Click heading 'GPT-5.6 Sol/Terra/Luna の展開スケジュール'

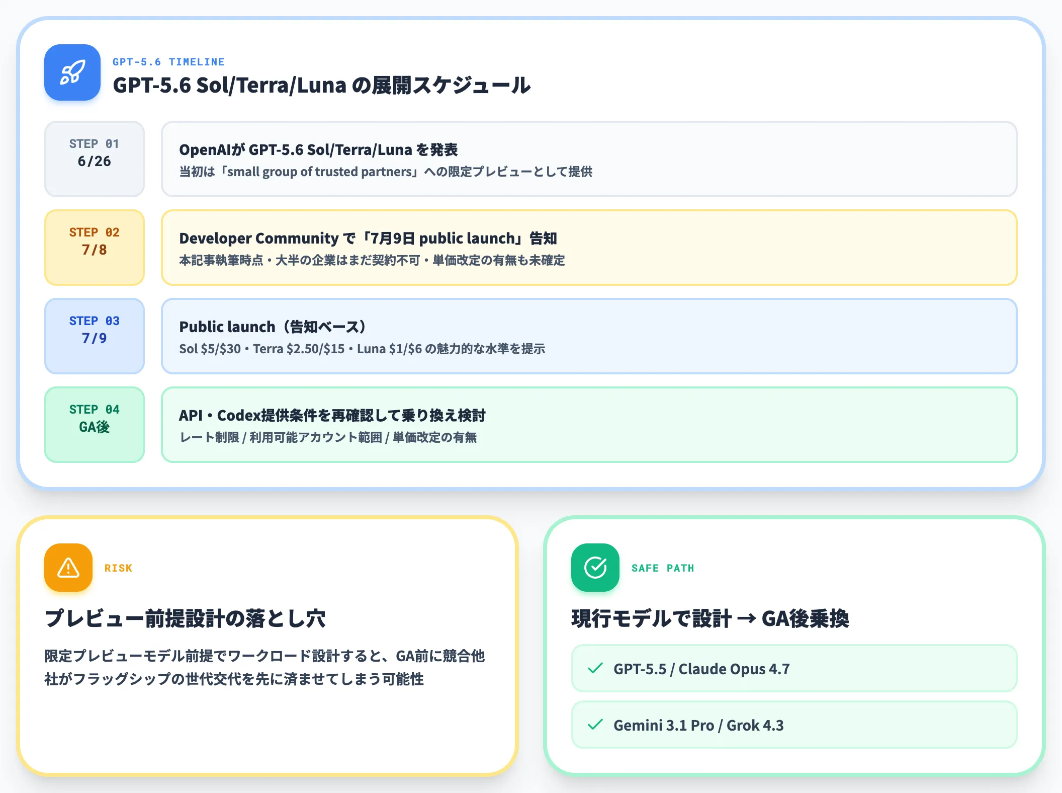click(322, 86)
